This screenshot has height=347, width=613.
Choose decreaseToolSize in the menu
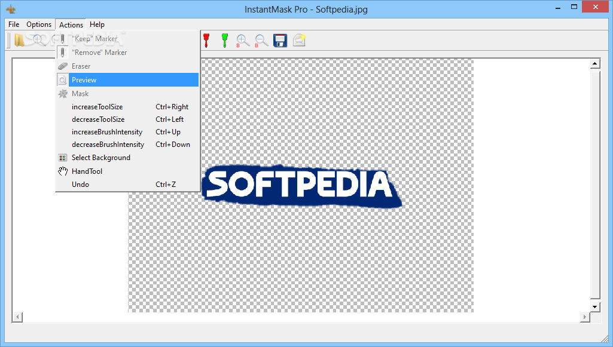pos(128,119)
